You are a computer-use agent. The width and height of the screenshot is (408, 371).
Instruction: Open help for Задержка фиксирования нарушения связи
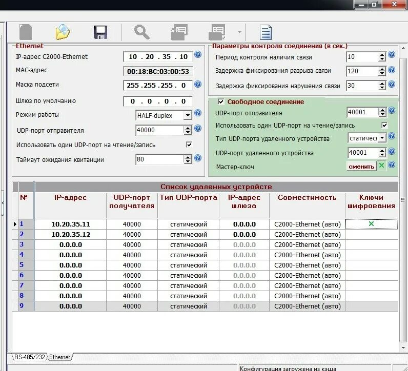[x=392, y=84]
